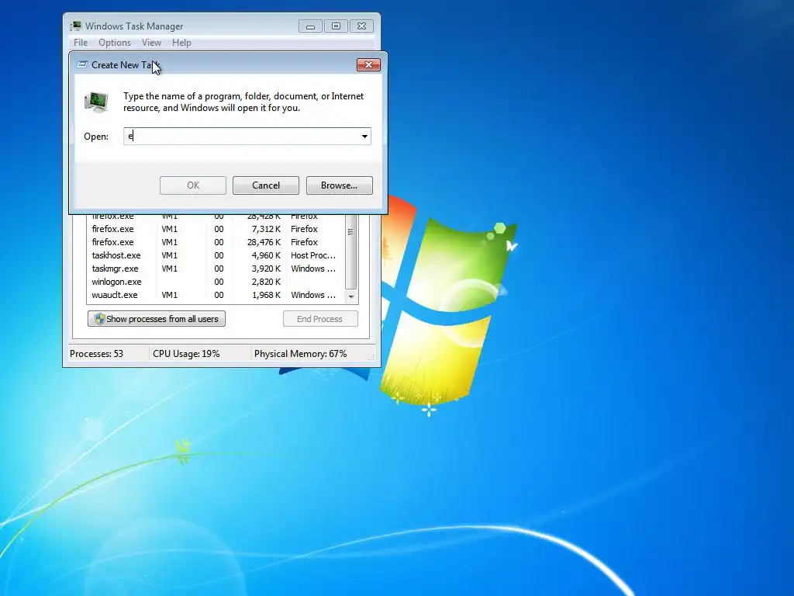Image resolution: width=794 pixels, height=596 pixels.
Task: Click the 4,960 K memory value
Action: [266, 255]
